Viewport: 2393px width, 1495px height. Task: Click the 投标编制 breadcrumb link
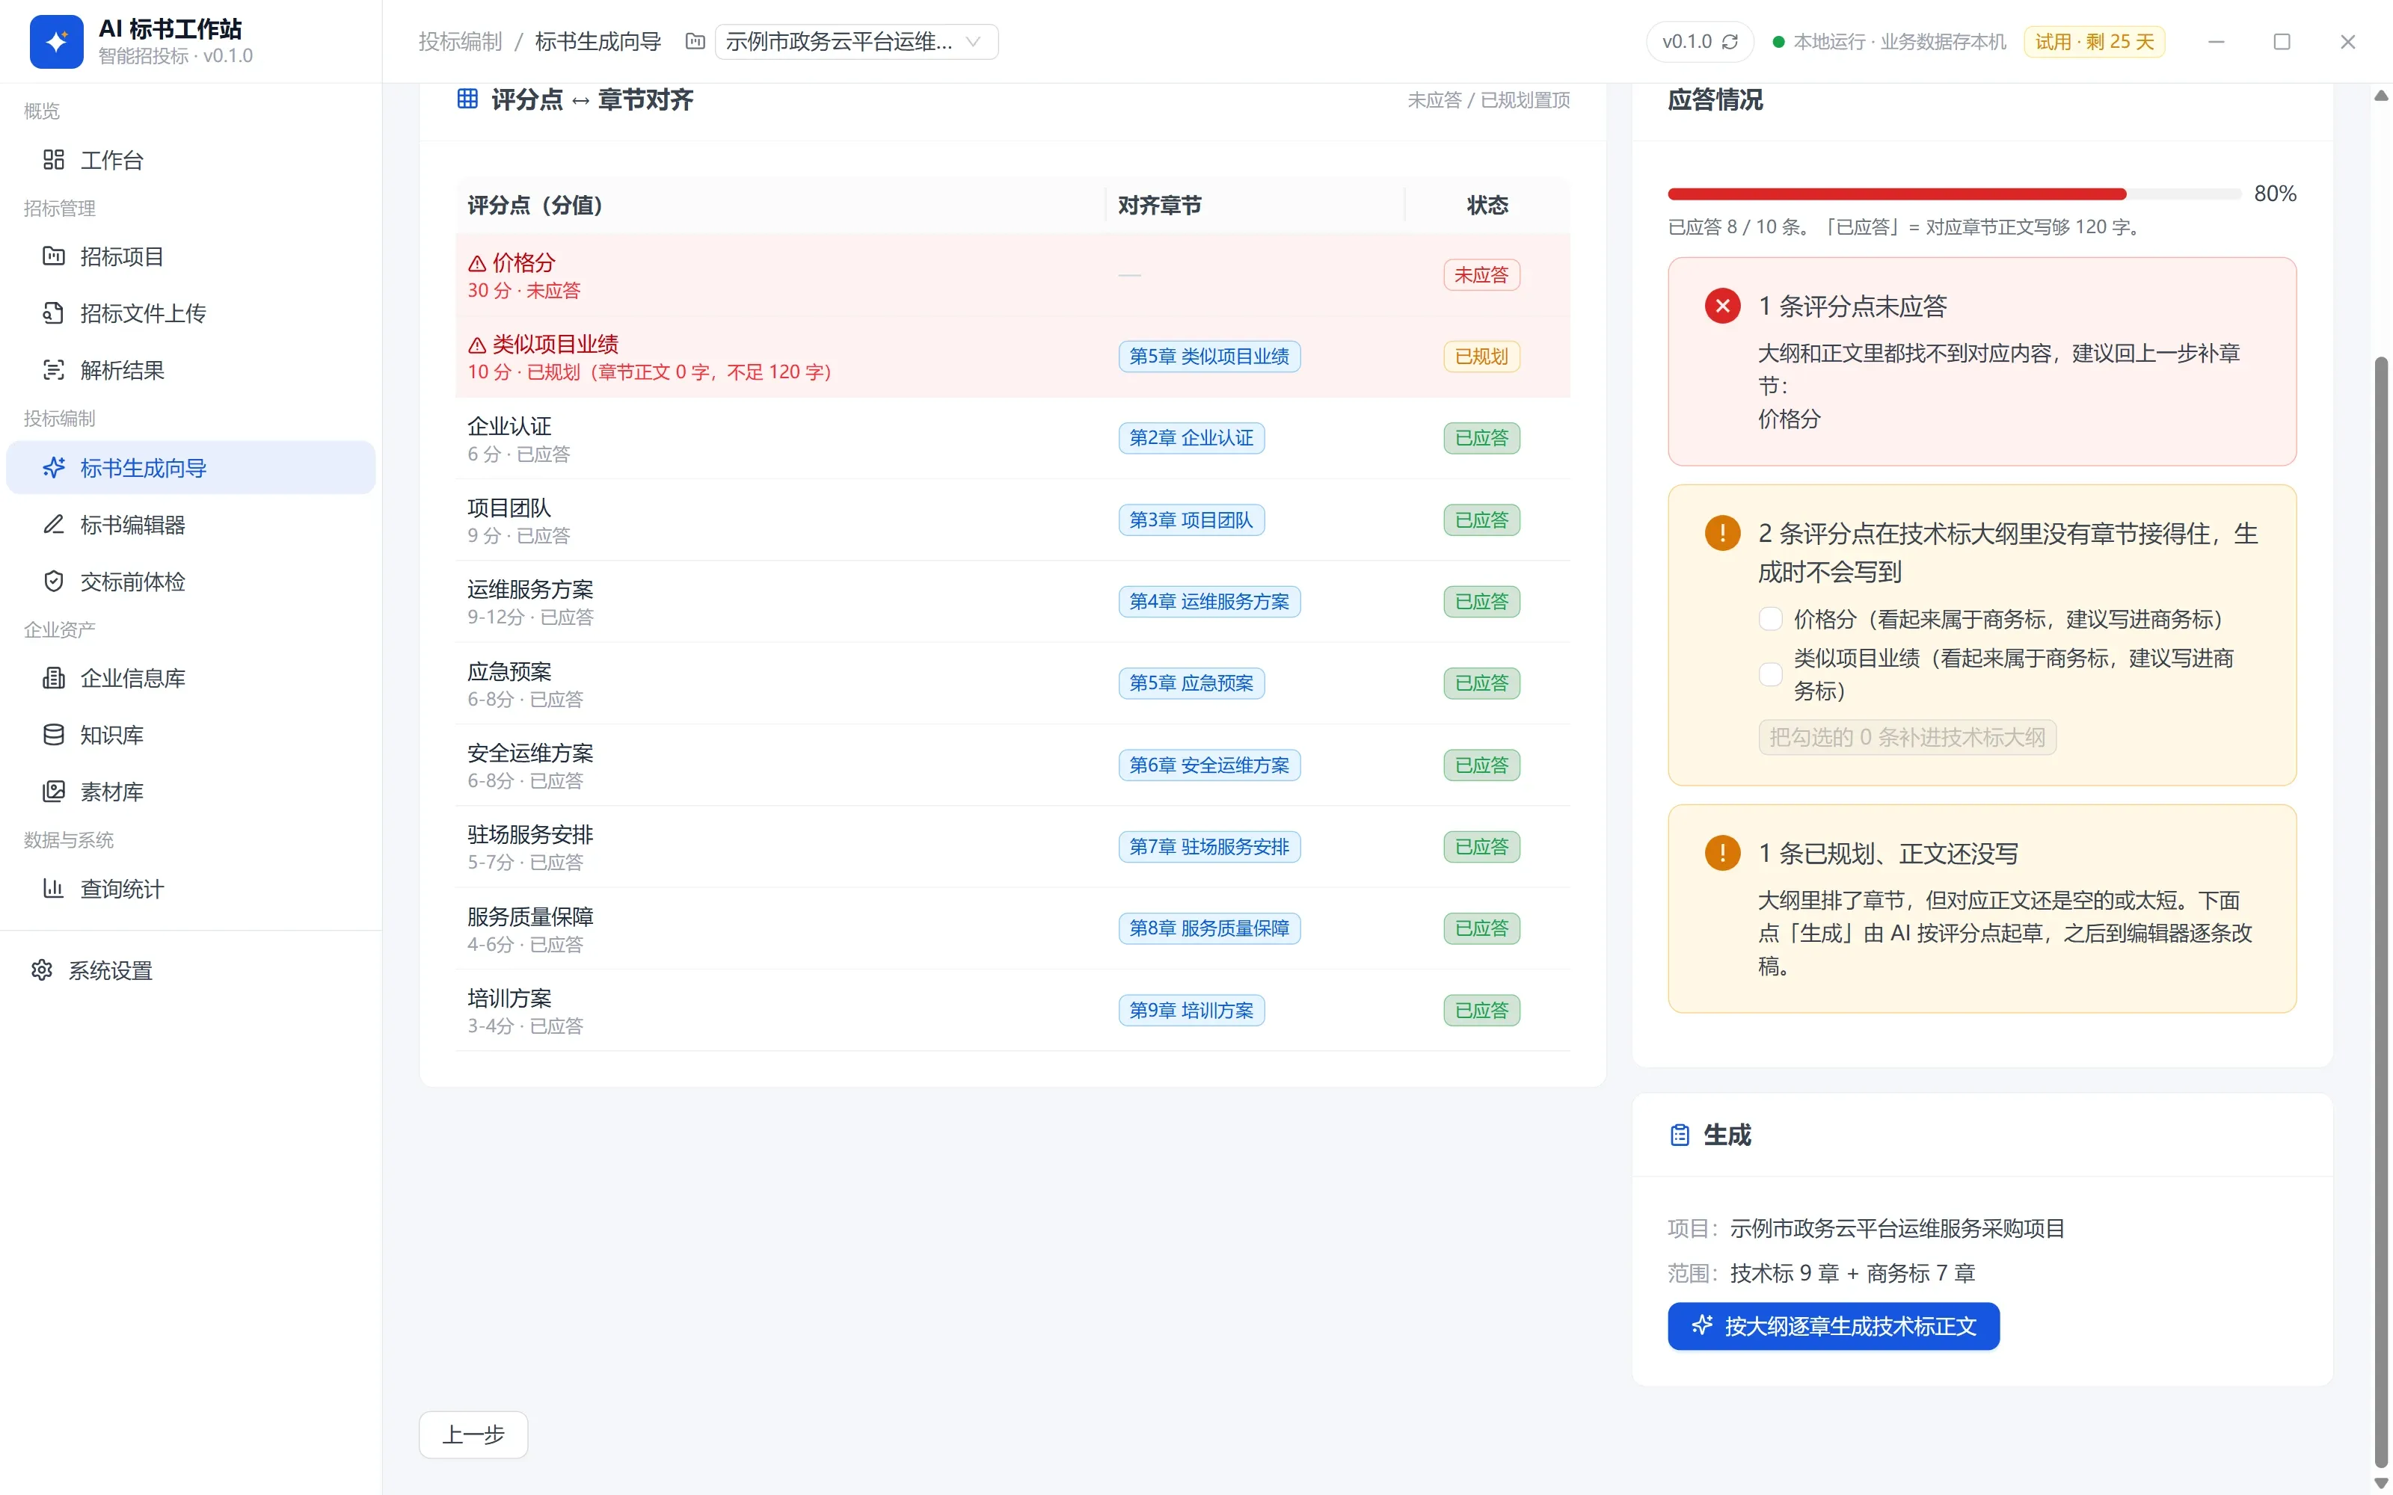(x=461, y=42)
